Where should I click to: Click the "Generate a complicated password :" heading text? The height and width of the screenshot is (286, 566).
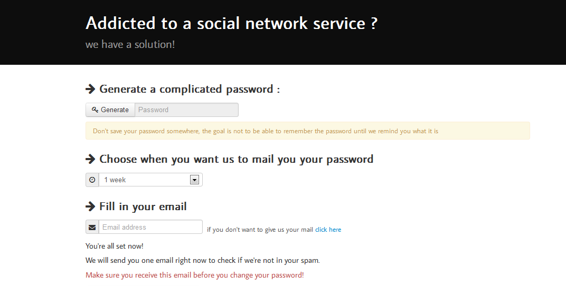tap(190, 89)
